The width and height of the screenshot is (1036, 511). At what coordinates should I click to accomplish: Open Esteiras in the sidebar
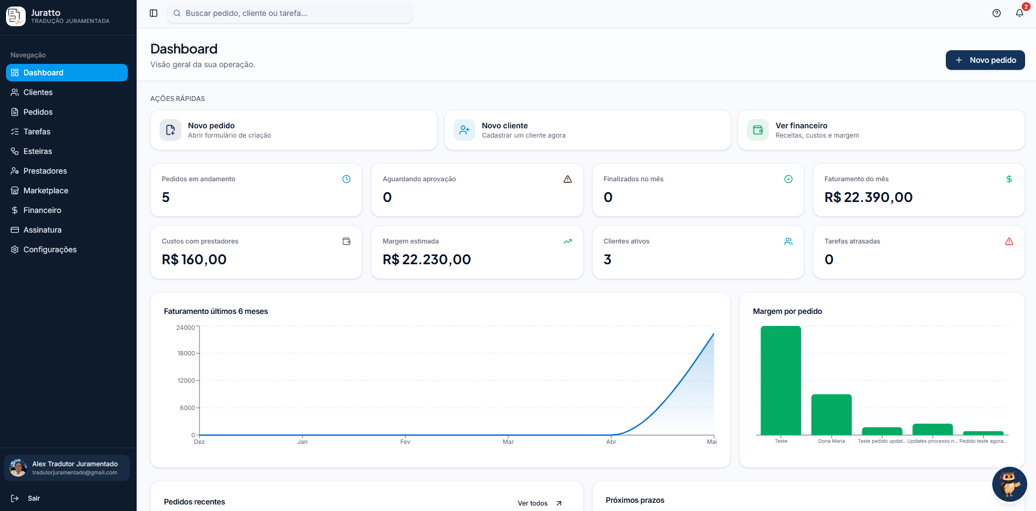[x=67, y=151]
